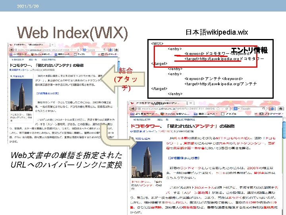Click 東洋経済オンライン source link in plain browser
Image resolution: width=286 pixels, height=215 pixels.
click(x=19, y=70)
